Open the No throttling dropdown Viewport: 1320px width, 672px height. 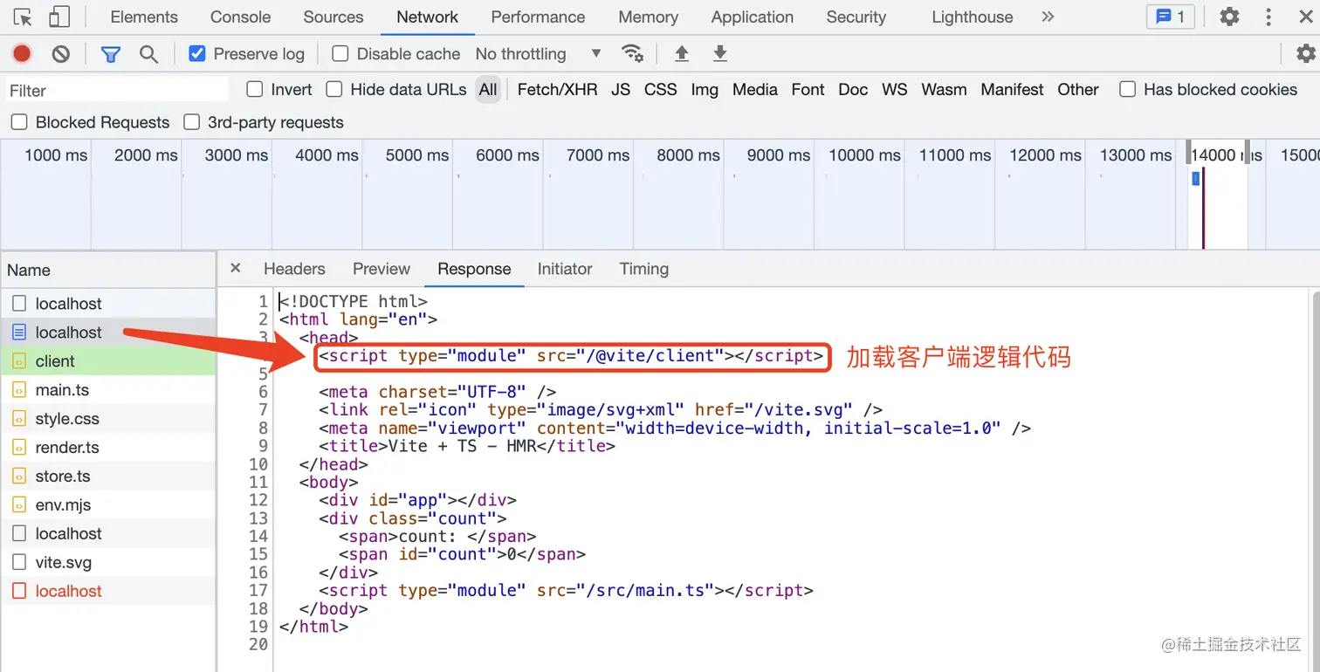pyautogui.click(x=539, y=54)
